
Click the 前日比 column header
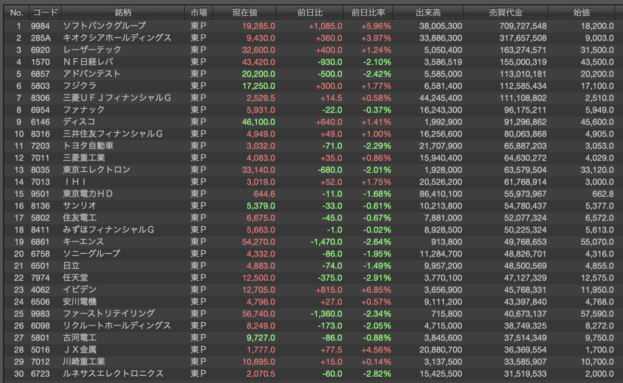(309, 12)
